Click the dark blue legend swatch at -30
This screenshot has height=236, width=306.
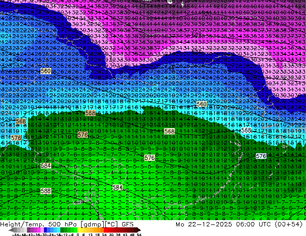coord(45,230)
